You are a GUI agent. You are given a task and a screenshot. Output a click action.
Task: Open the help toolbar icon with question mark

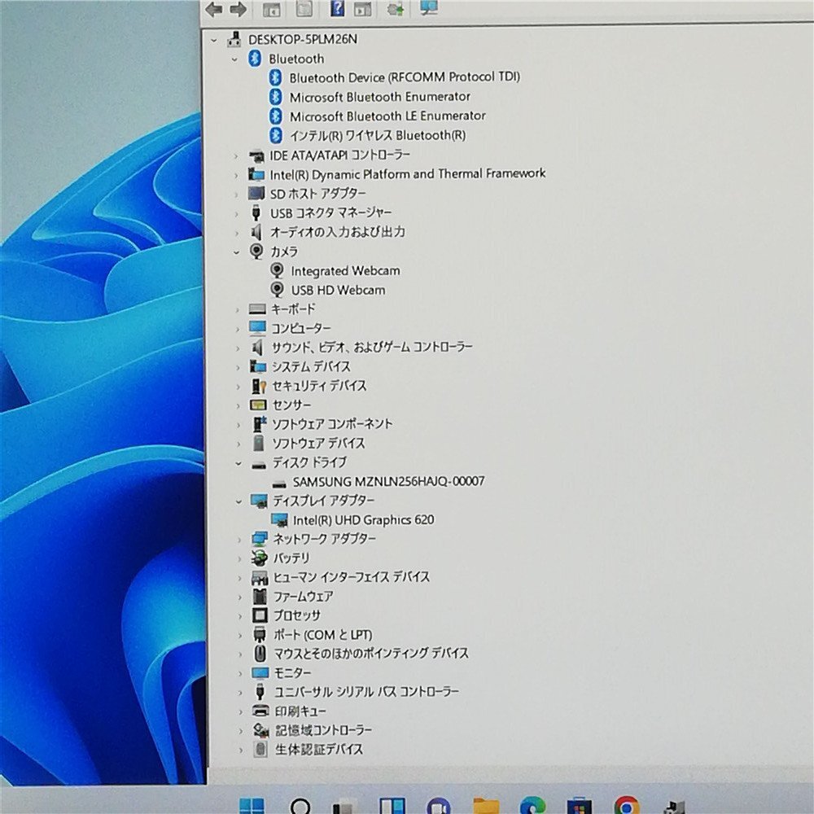(x=337, y=8)
